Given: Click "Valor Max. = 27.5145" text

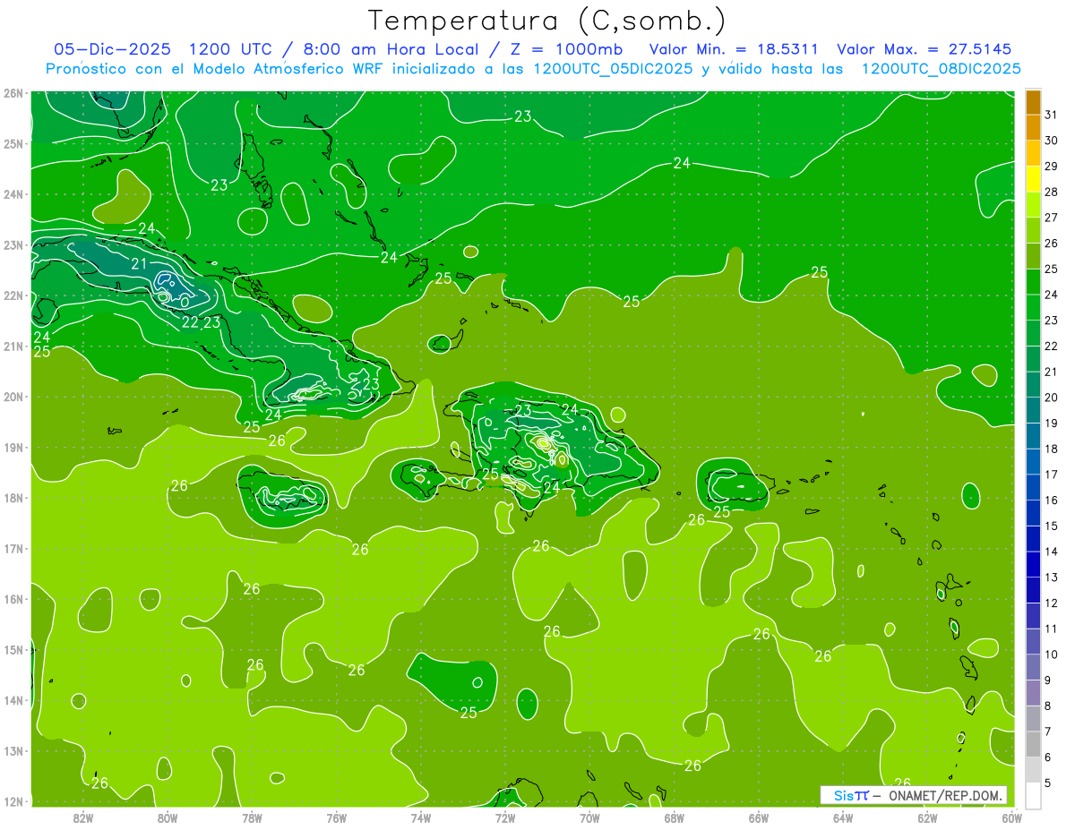Looking at the screenshot, I should (x=924, y=49).
